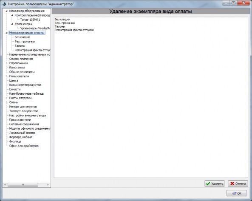252x201 pixels.
Task: Click the tree panel's right scroll arrow
Action: click(x=48, y=185)
